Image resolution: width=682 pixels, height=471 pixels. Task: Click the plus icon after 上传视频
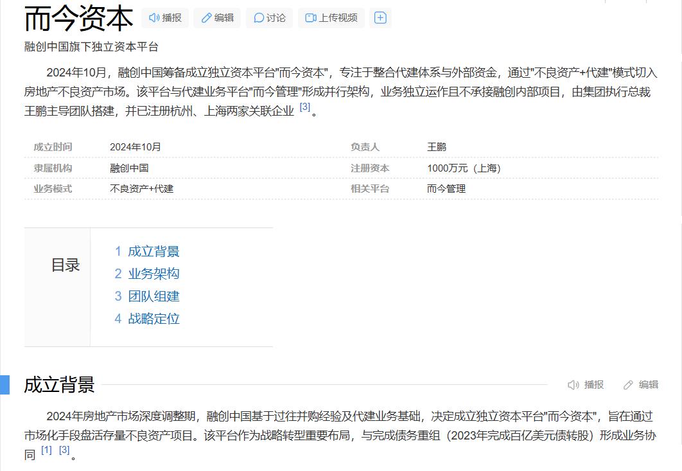pos(380,18)
